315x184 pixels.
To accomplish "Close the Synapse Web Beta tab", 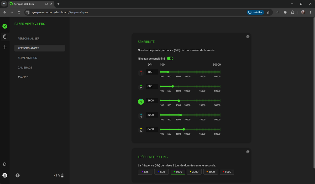I will point(52,4).
